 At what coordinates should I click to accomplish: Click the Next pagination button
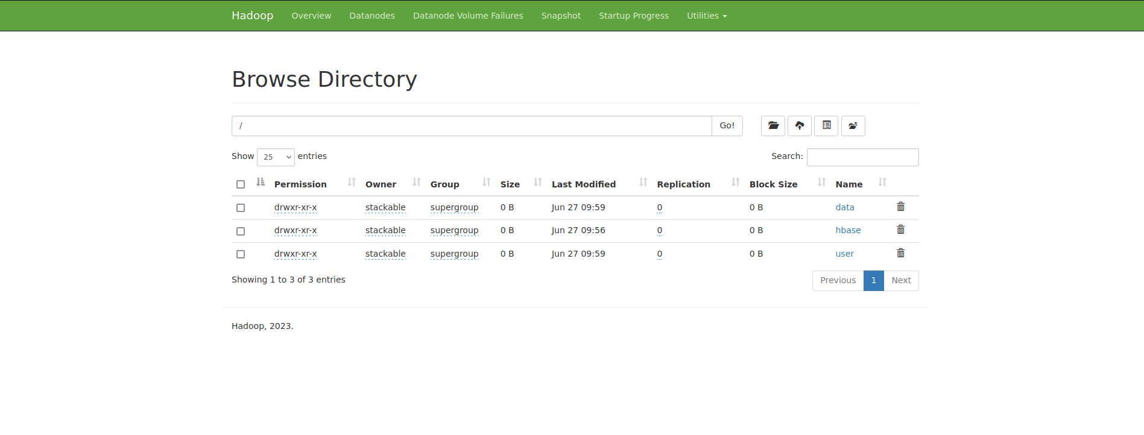click(x=900, y=281)
